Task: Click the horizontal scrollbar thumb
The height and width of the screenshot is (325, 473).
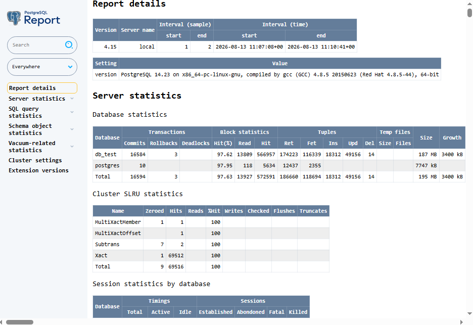Action: click(20, 322)
